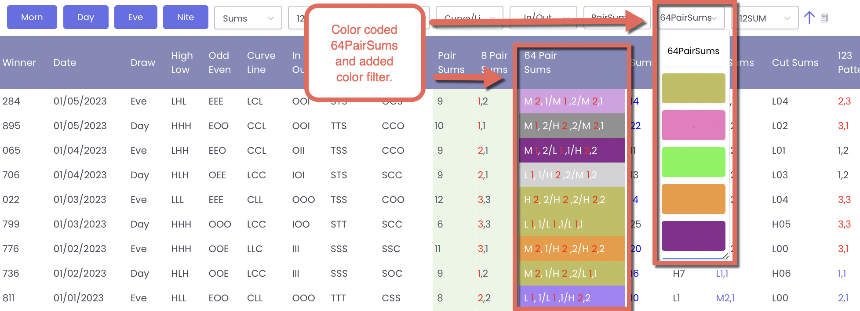Image resolution: width=860 pixels, height=311 pixels.
Task: Select the orange color swatch
Action: point(693,199)
